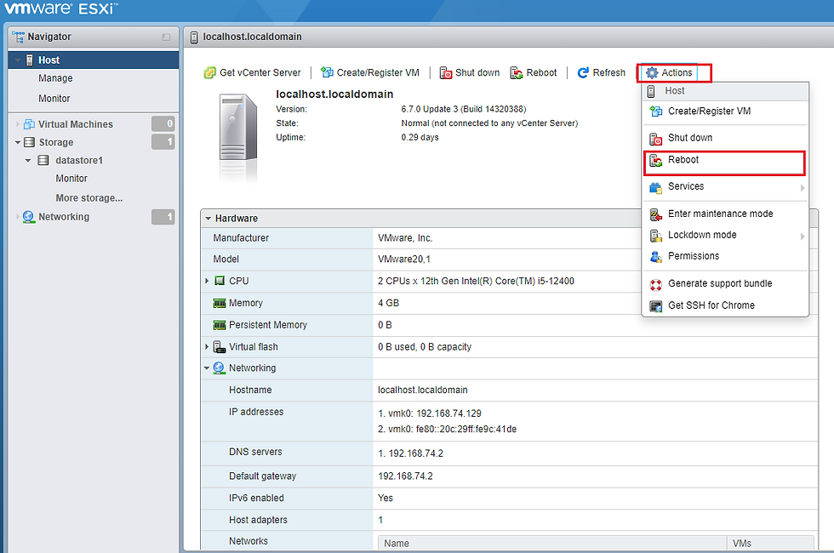Click the Persistent Memory icon
Screen dimensions: 834x553
point(220,325)
